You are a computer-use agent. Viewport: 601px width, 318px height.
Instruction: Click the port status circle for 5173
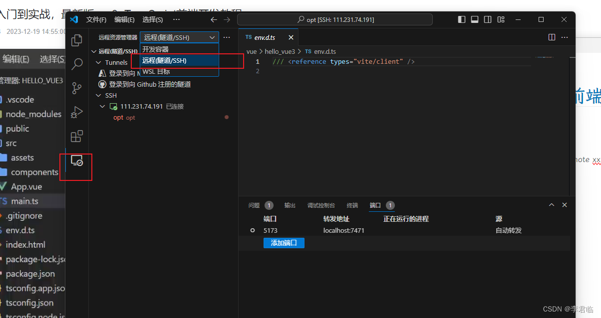tap(253, 230)
